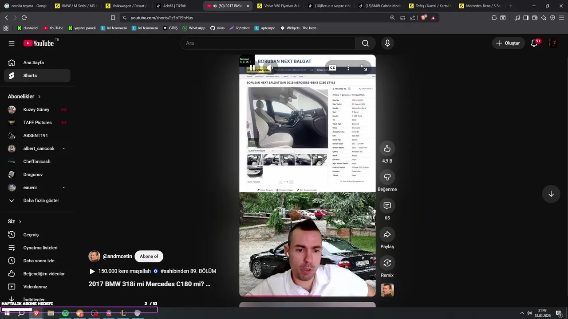Image resolution: width=568 pixels, height=319 pixels.
Task: Open the three-dot more options on player
Action: (348, 68)
